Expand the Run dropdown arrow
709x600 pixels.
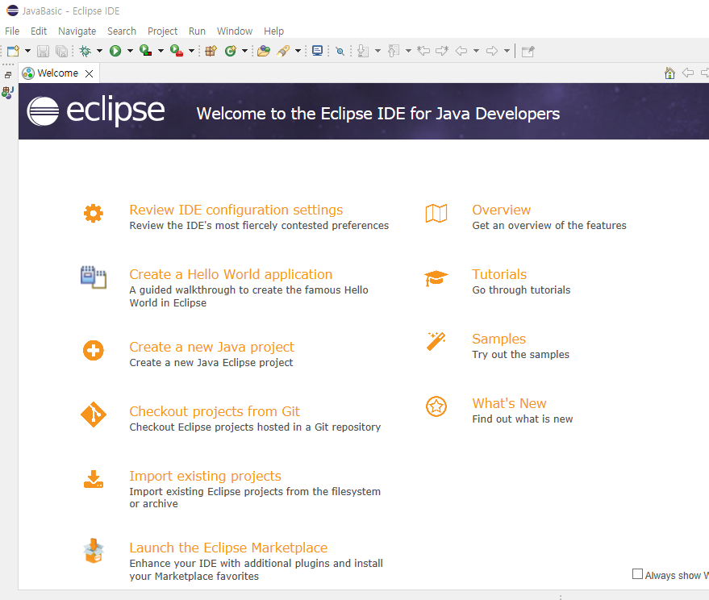(130, 51)
